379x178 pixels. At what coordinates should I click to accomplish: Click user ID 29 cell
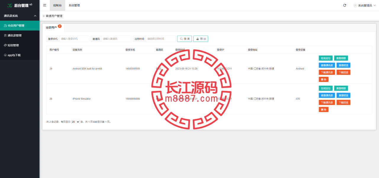click(51, 69)
